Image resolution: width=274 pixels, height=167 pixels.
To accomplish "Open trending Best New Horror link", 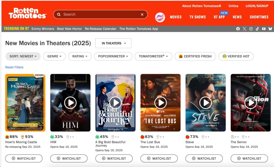I will 69,29.
